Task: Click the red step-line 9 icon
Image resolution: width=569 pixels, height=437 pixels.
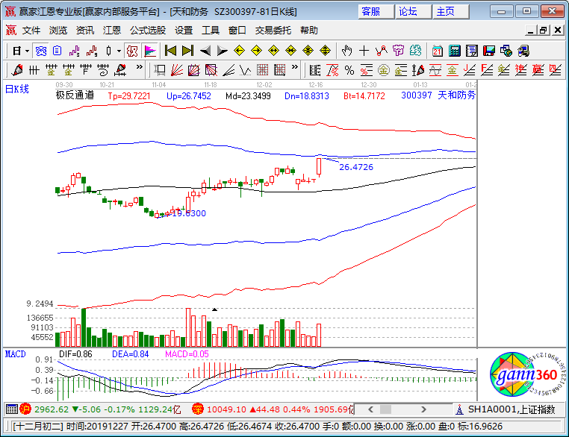Action: click(x=92, y=51)
